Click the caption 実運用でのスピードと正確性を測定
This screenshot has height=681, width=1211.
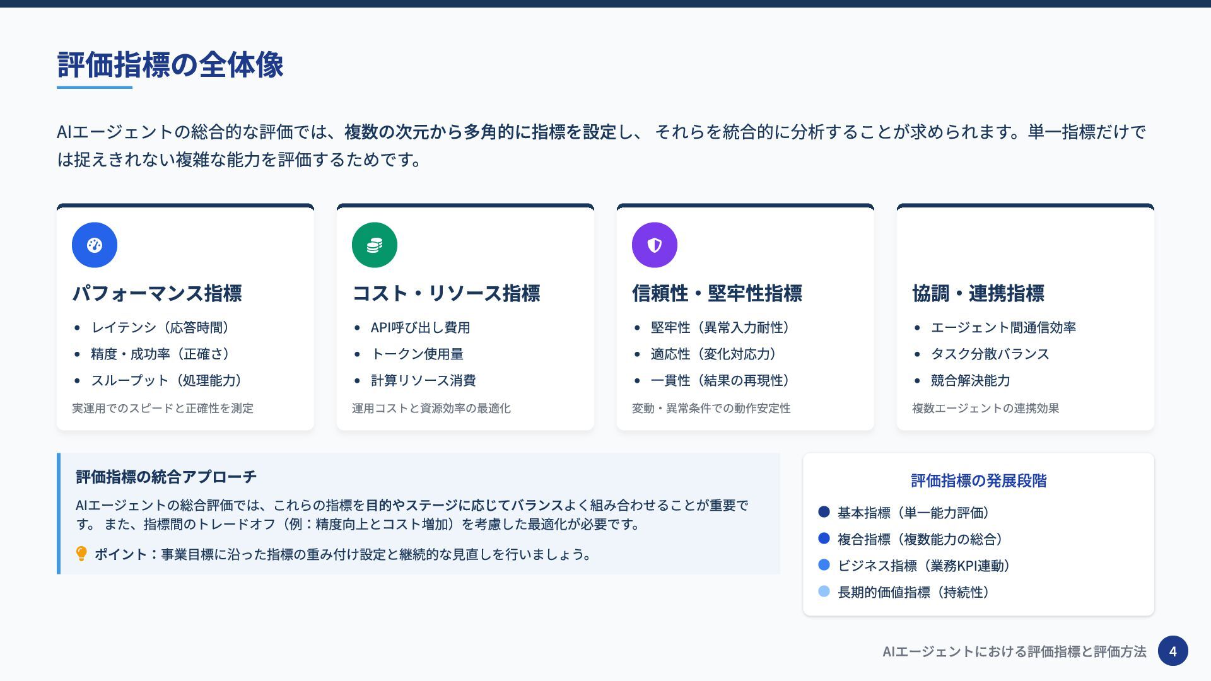coord(163,408)
